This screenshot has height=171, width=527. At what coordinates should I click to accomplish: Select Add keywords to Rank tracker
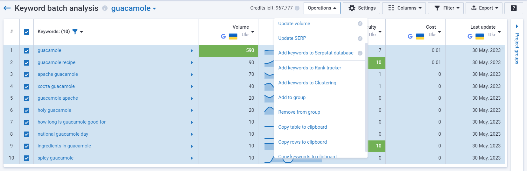pyautogui.click(x=310, y=68)
